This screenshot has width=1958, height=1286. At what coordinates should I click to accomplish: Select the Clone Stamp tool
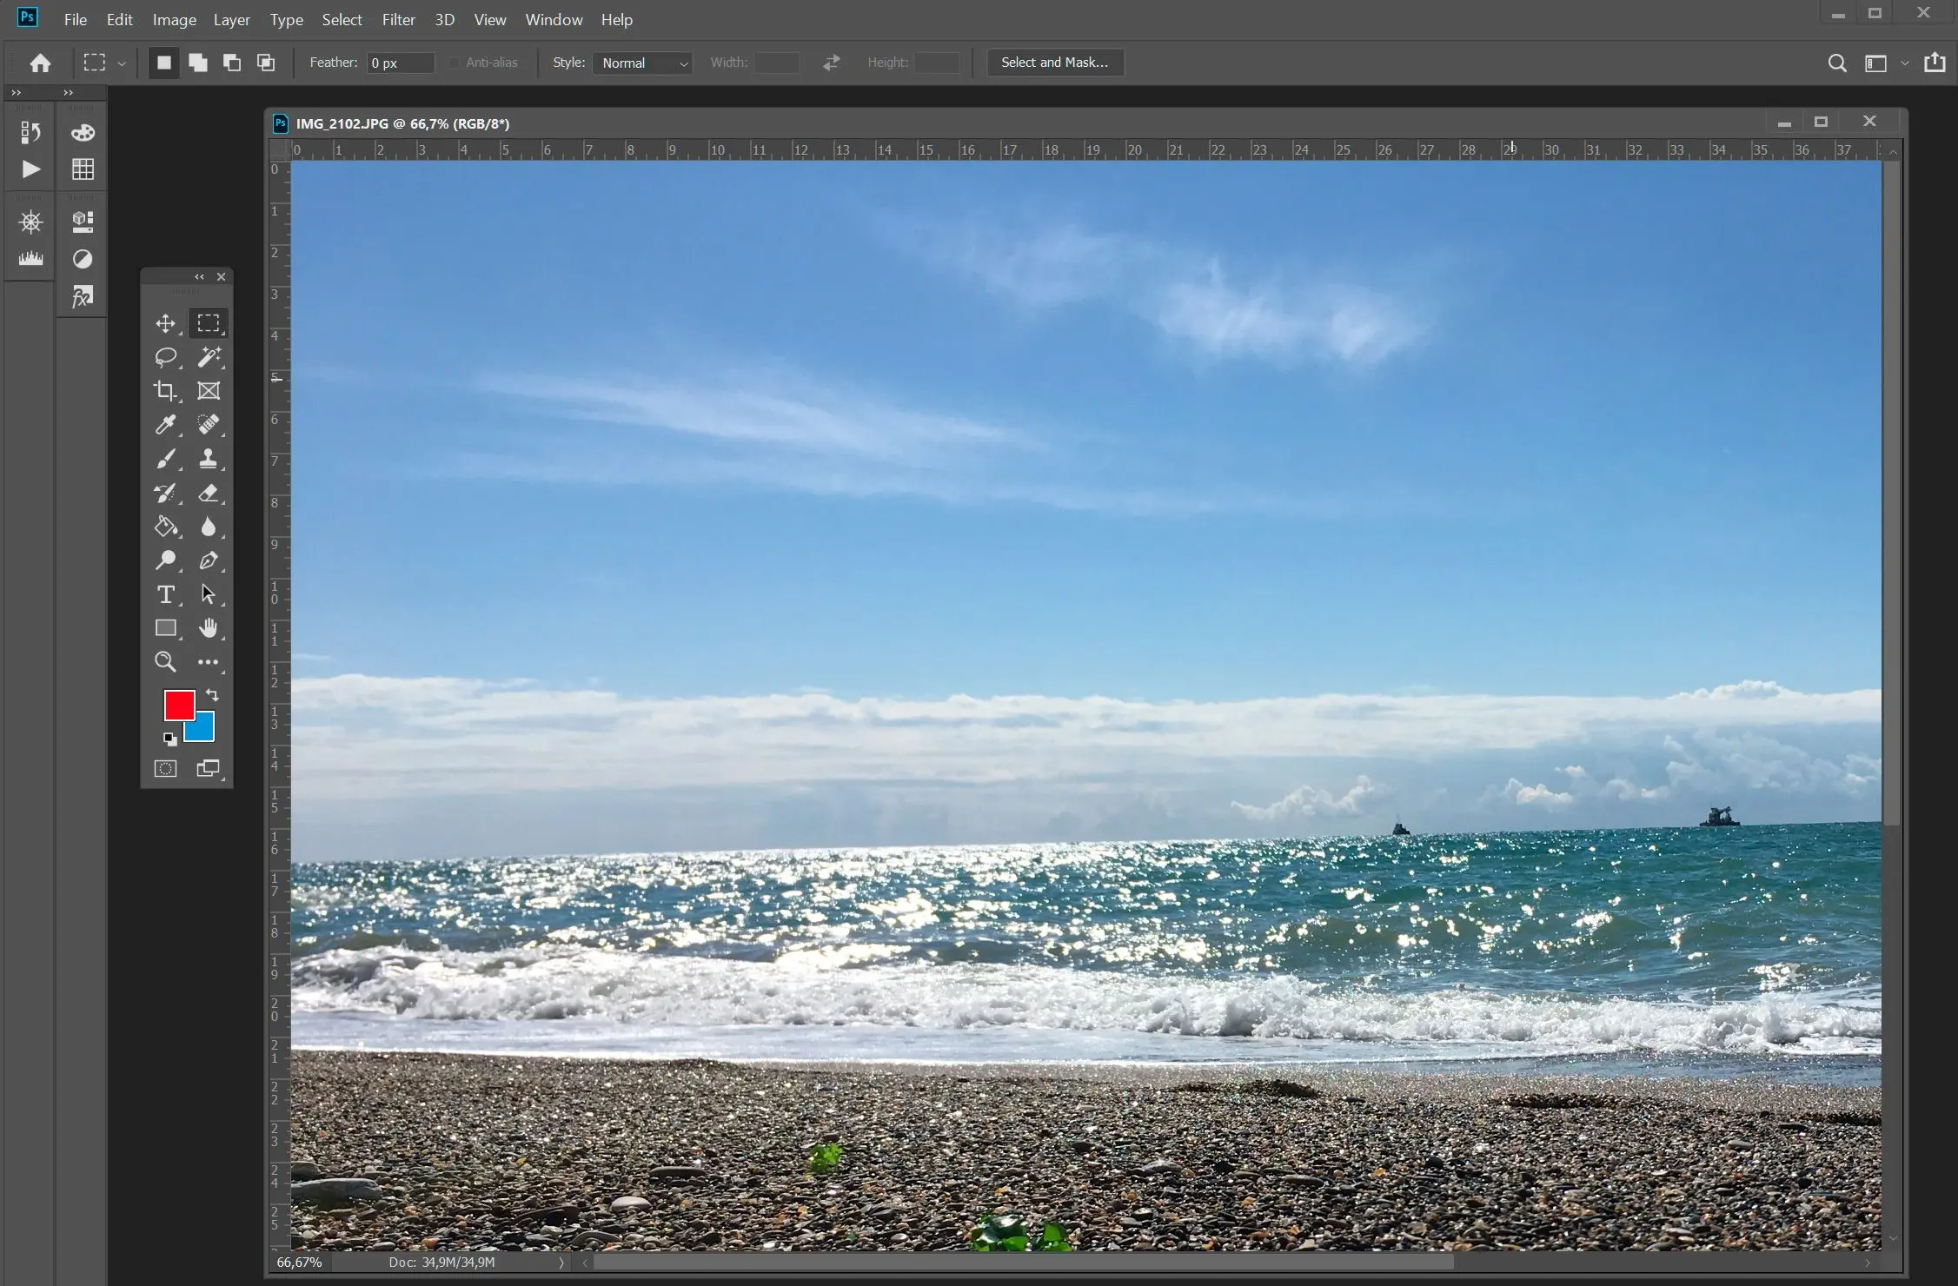[x=209, y=458]
